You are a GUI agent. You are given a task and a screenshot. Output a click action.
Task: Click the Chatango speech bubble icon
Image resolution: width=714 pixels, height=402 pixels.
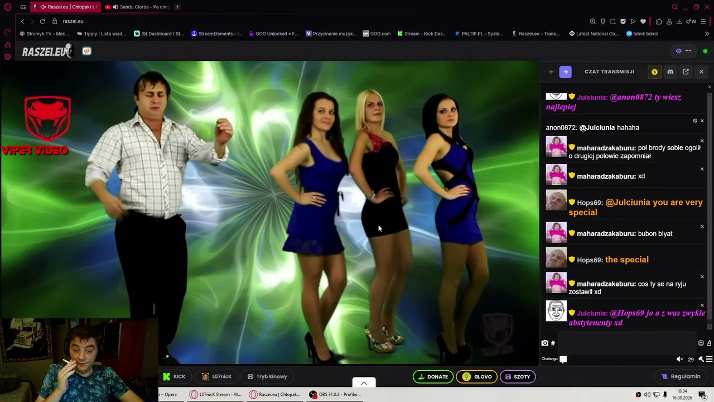563,359
